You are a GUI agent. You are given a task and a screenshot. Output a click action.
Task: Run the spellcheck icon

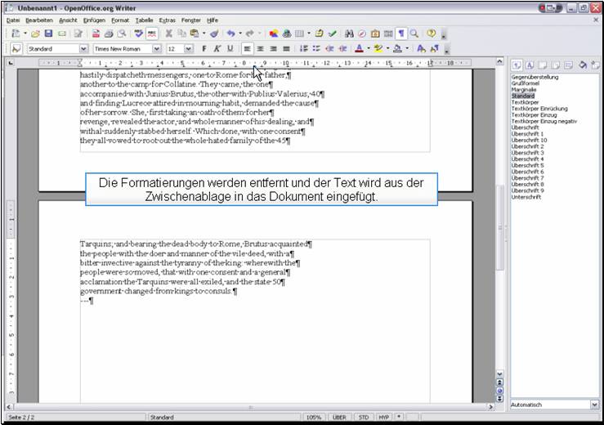139,34
